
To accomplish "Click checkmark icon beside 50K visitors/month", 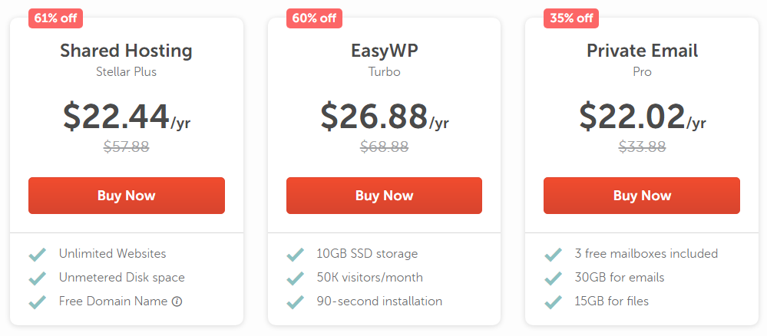I will click(295, 278).
